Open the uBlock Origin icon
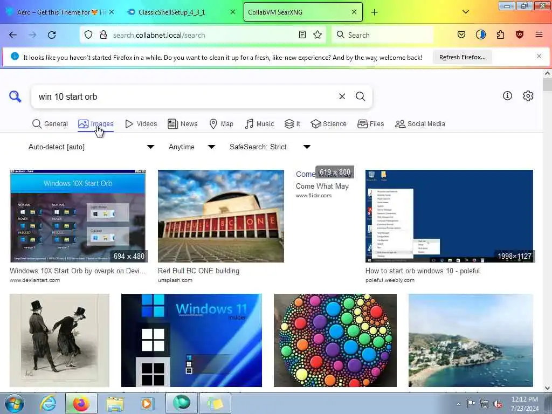 (520, 35)
